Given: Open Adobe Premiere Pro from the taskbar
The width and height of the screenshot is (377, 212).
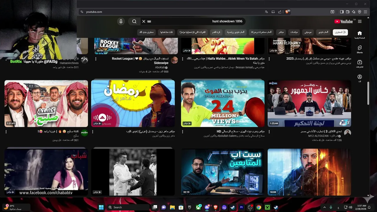Looking at the screenshot, I should point(242,207).
